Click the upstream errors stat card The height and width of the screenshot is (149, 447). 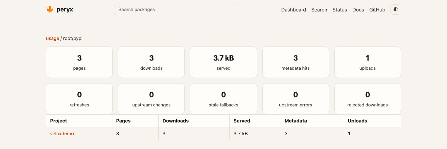[x=295, y=99]
